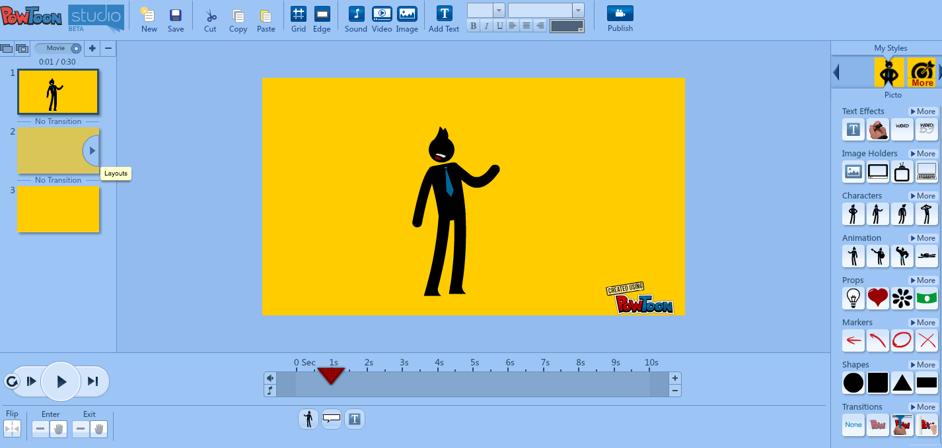Expand Image Holders More

point(922,154)
